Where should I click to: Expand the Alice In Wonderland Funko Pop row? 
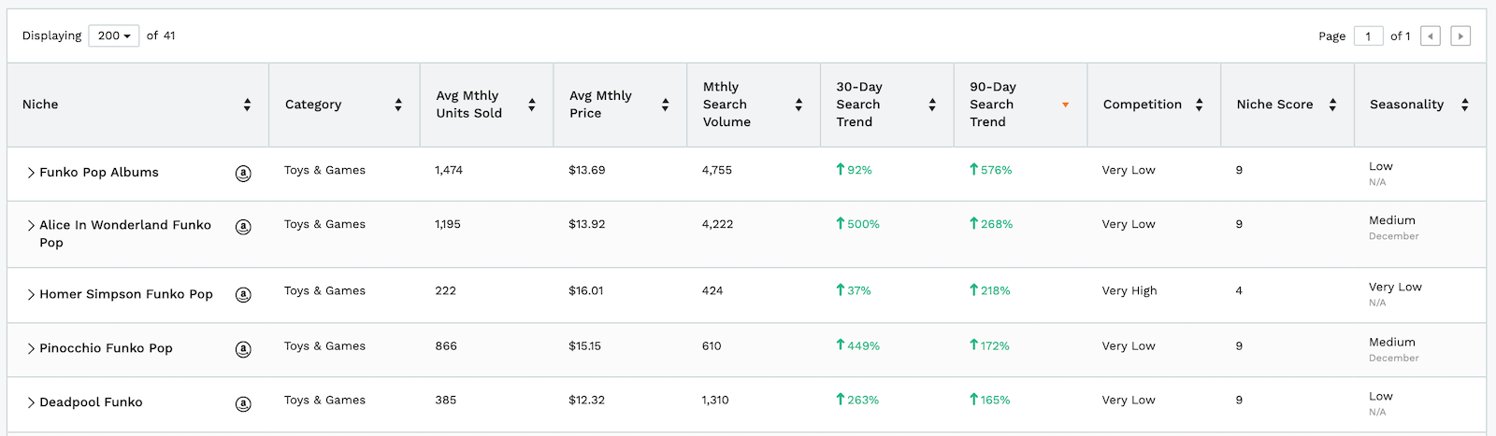coord(31,226)
